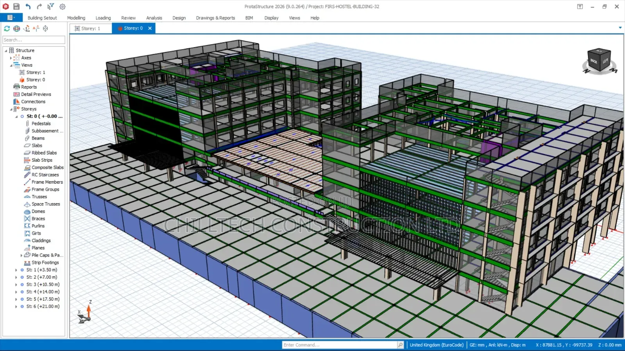Click United Kingdom (EuroCode) in status bar
This screenshot has width=625, height=351.
[x=436, y=345]
